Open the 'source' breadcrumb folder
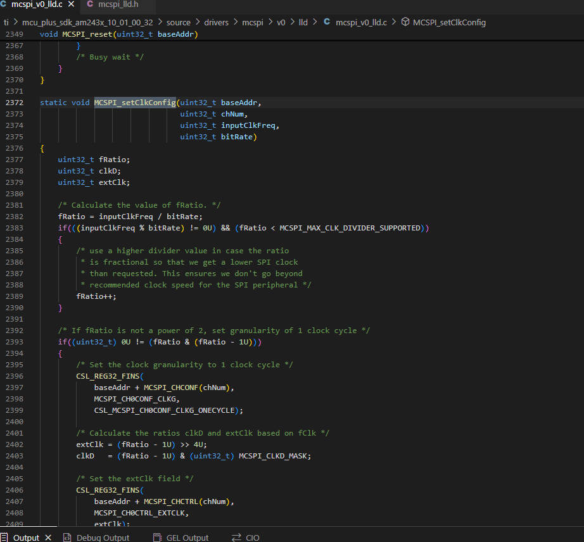 tap(179, 22)
